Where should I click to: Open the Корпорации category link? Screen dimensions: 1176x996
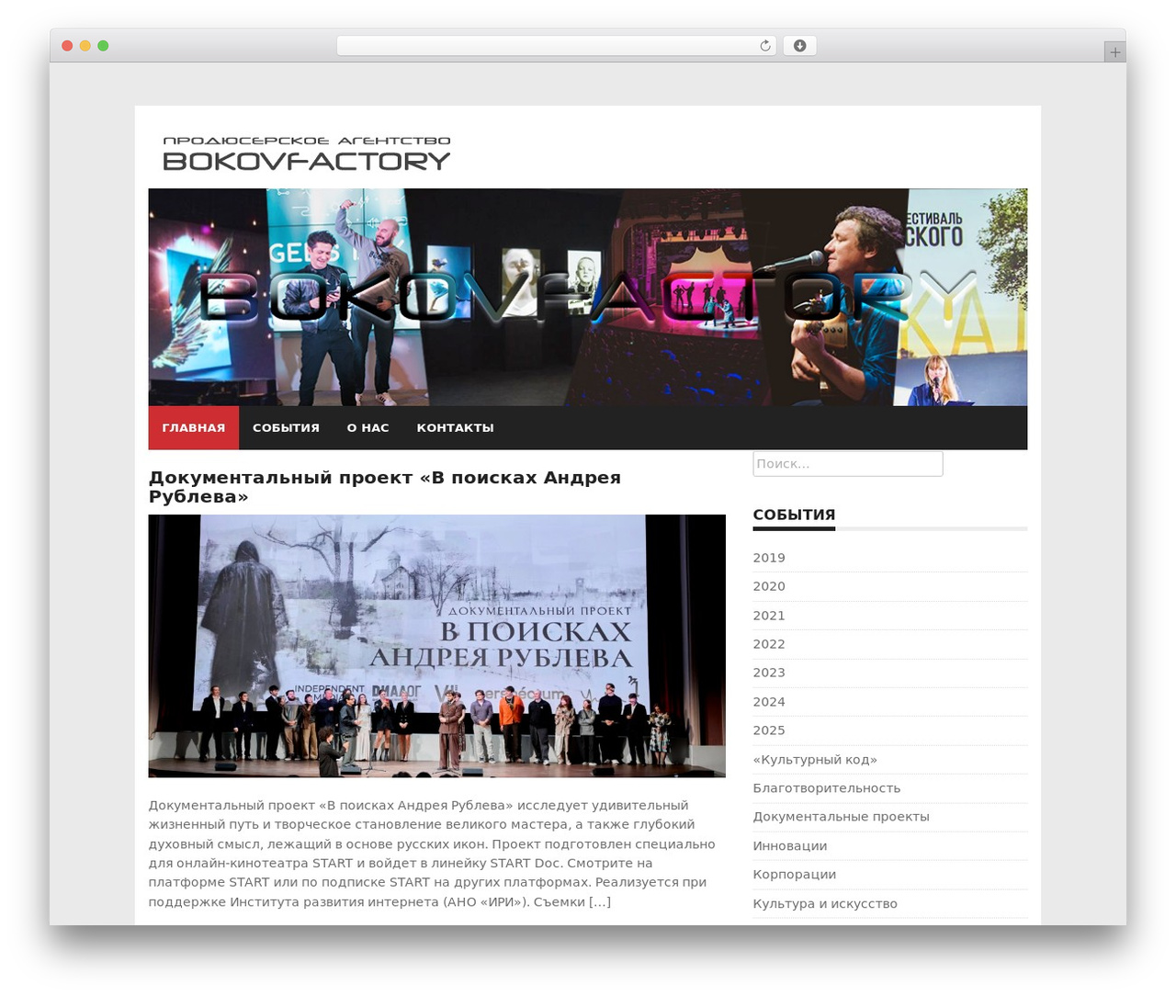(795, 875)
